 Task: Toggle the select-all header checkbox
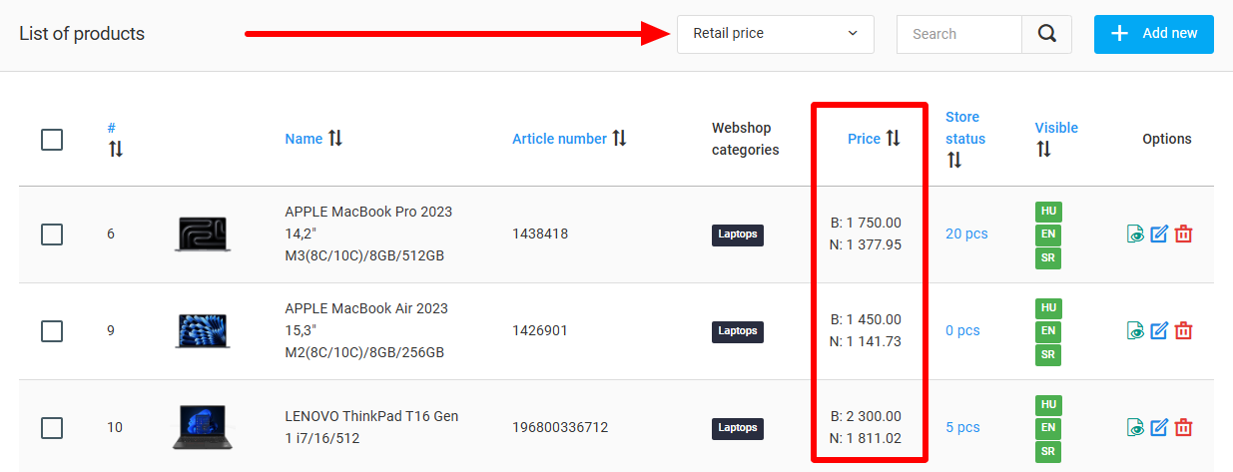click(52, 139)
